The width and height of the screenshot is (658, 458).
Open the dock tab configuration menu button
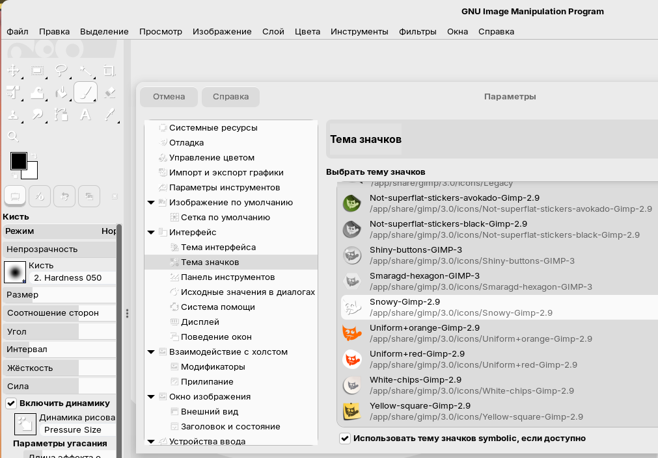[x=115, y=196]
